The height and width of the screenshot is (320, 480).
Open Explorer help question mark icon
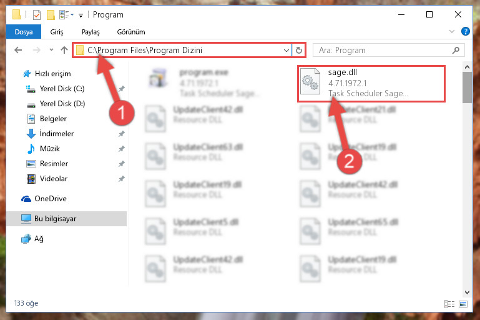(465, 31)
